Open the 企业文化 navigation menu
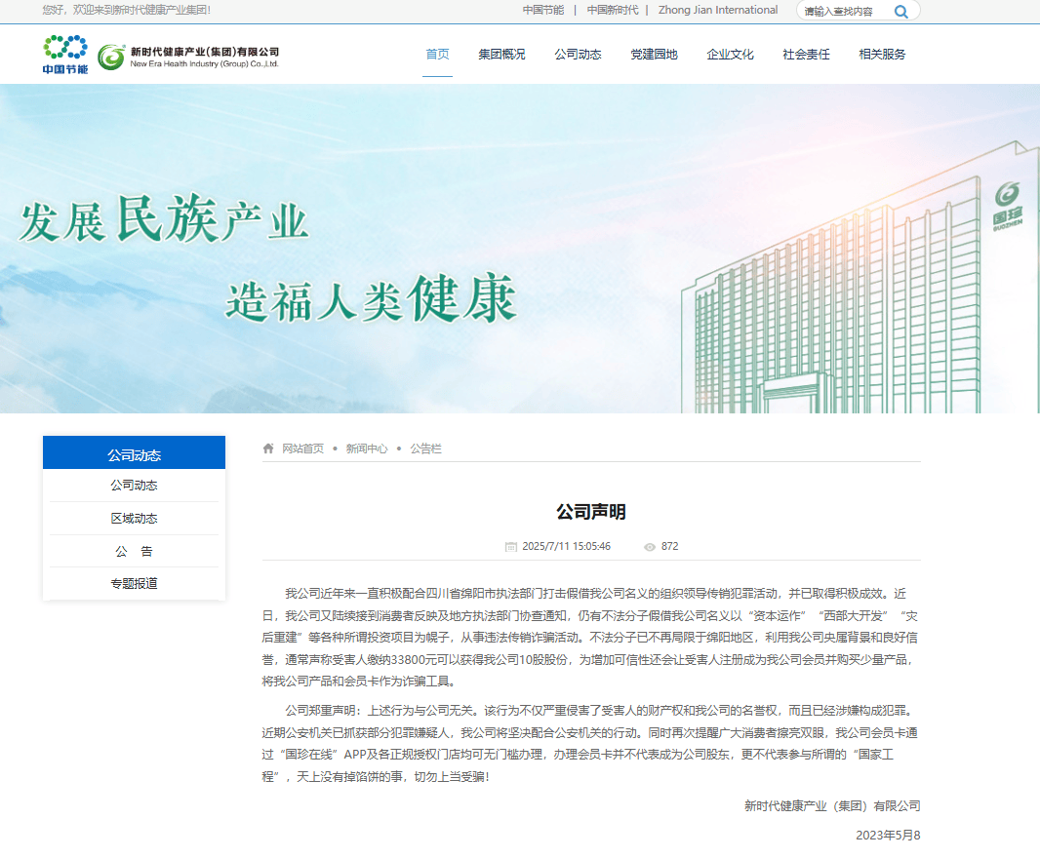This screenshot has height=858, width=1040. pos(731,55)
